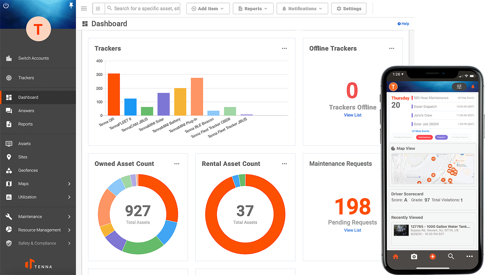Click the power icon in sidebar header
The width and height of the screenshot is (485, 275).
6,6
